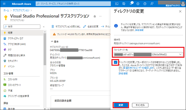Open the 概要 menu item
This screenshot has width=186, height=110.
click(x=22, y=33)
